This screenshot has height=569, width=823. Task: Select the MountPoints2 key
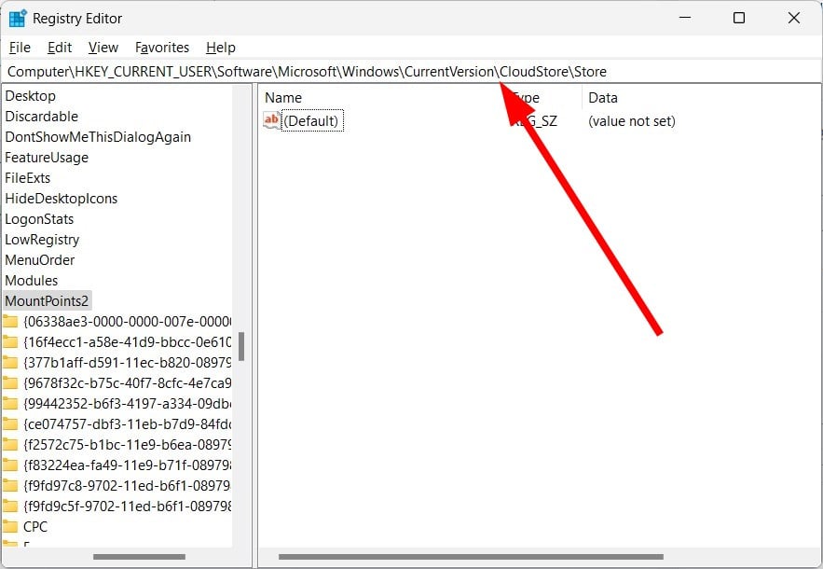[x=48, y=301]
